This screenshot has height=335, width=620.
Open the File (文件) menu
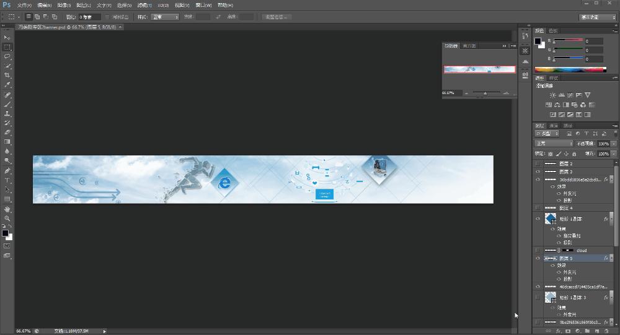click(24, 5)
